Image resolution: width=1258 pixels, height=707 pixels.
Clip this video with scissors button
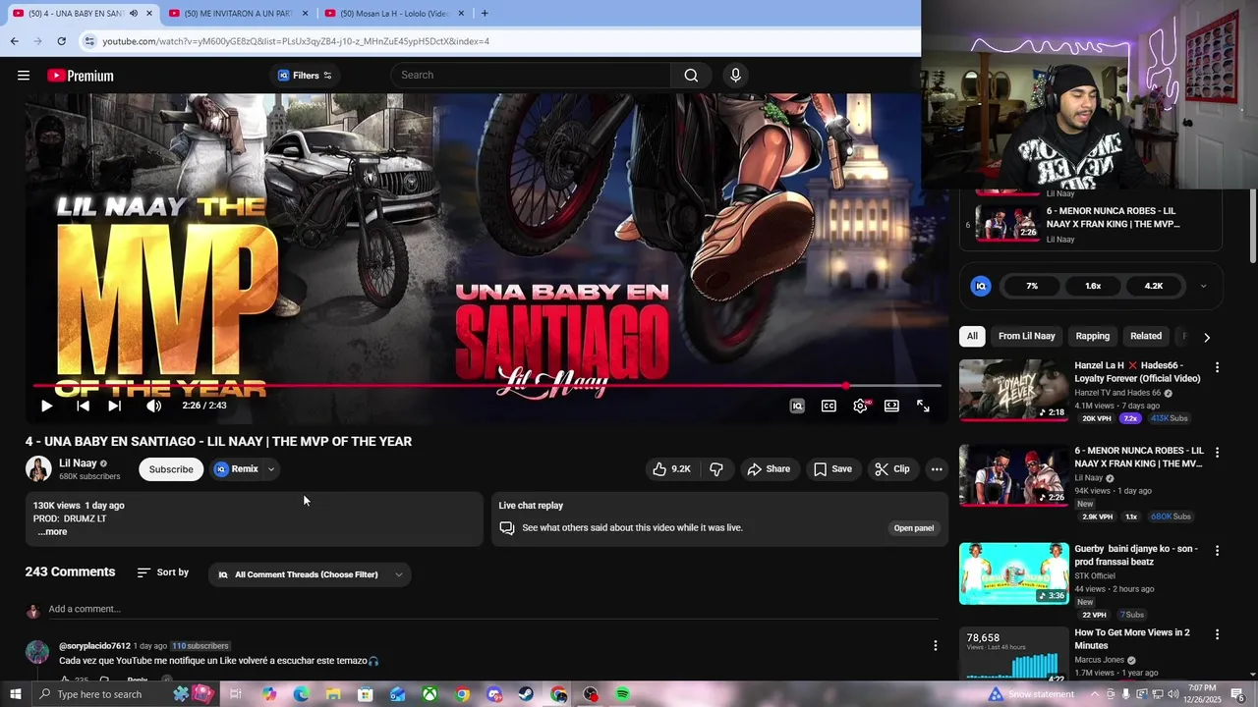(892, 469)
